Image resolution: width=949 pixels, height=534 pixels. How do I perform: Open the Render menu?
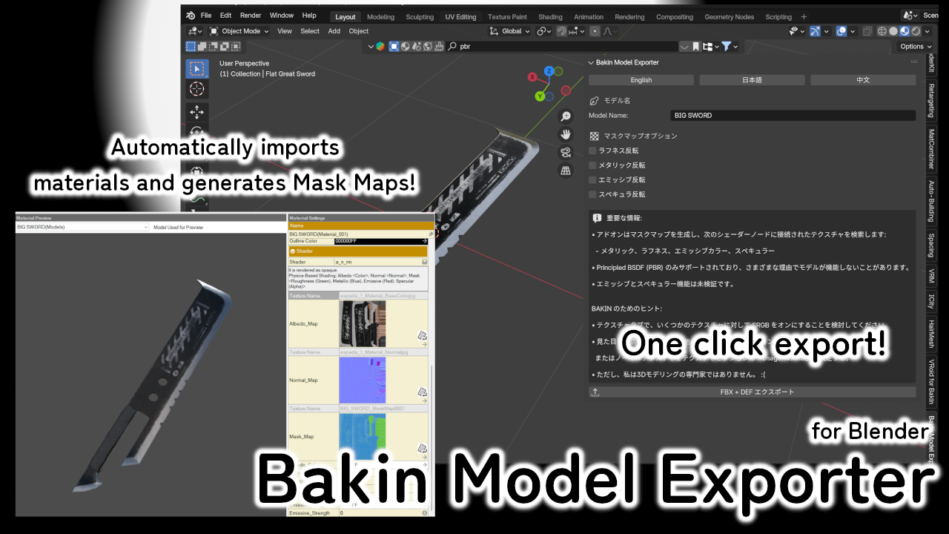[250, 15]
